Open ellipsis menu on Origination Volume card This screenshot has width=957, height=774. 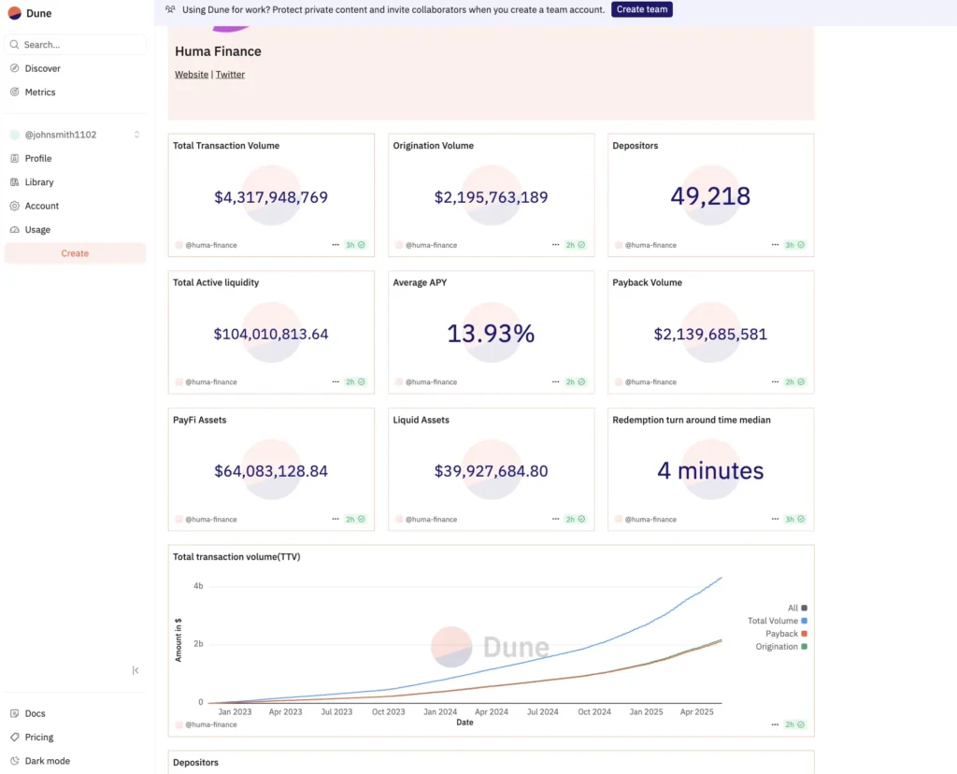[555, 245]
